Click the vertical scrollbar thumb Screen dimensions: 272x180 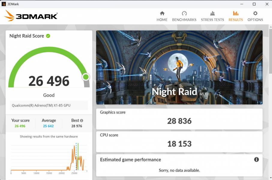(x=271, y=51)
